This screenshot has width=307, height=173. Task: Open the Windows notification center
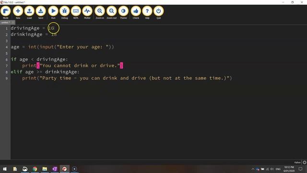[301, 169]
